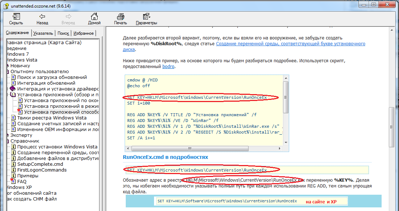The height and width of the screenshot is (211, 399).
Task: Follow the bodro hyperlink
Action: click(x=168, y=67)
